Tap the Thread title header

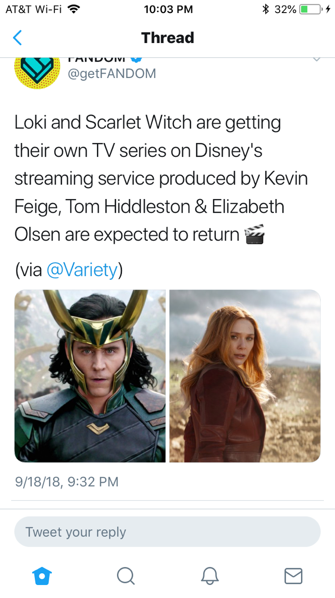point(167,37)
